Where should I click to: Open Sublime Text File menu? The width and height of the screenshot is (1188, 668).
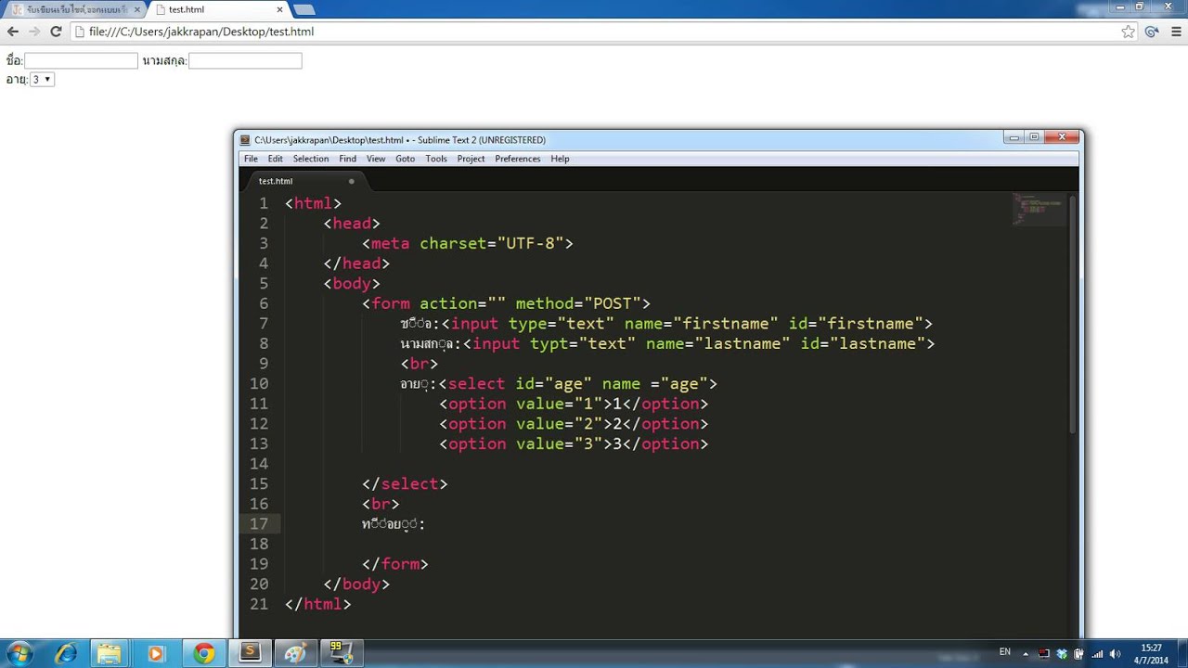click(x=251, y=159)
